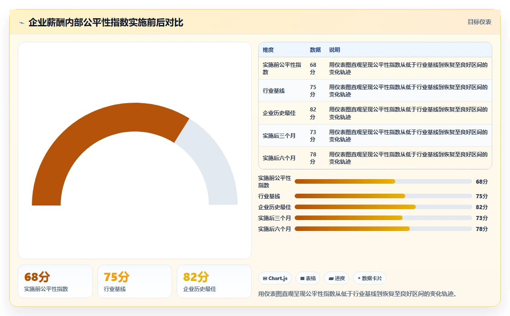Click the 企业历史最佳 82分 progress bar

click(383, 207)
